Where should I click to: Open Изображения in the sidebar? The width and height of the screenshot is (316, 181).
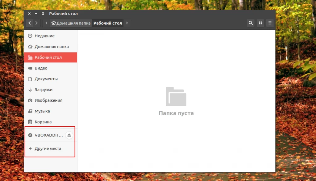51,100
